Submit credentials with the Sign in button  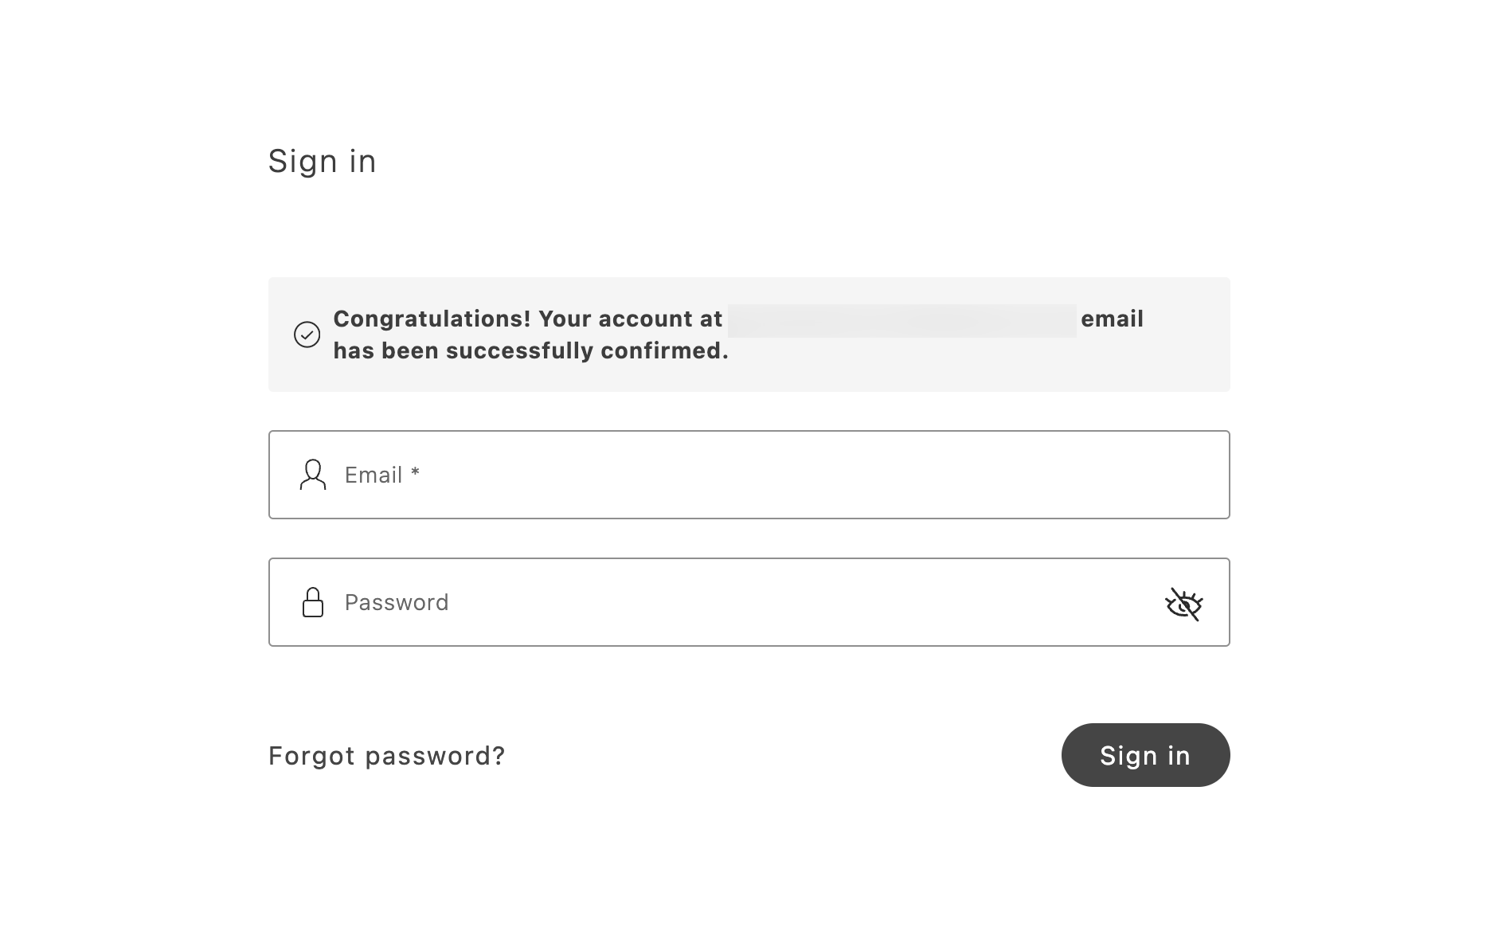(x=1145, y=755)
